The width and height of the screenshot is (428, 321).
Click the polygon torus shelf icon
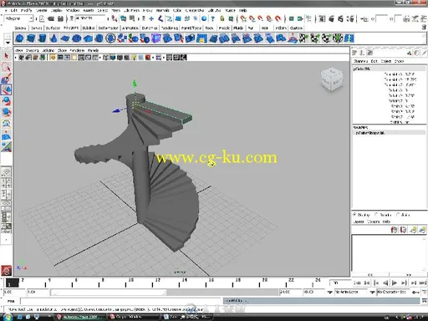[x=77, y=38]
